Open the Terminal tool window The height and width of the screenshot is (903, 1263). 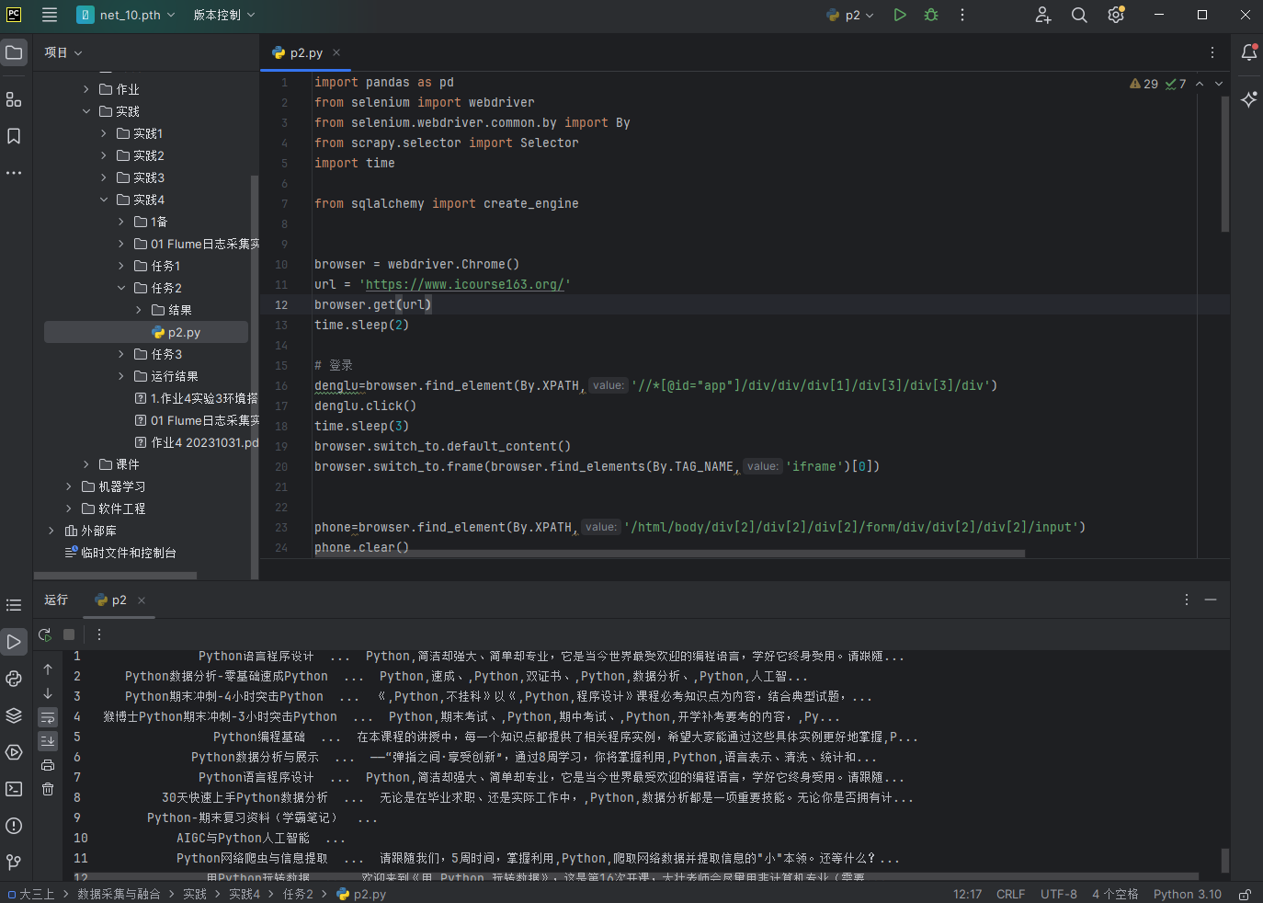click(x=14, y=789)
